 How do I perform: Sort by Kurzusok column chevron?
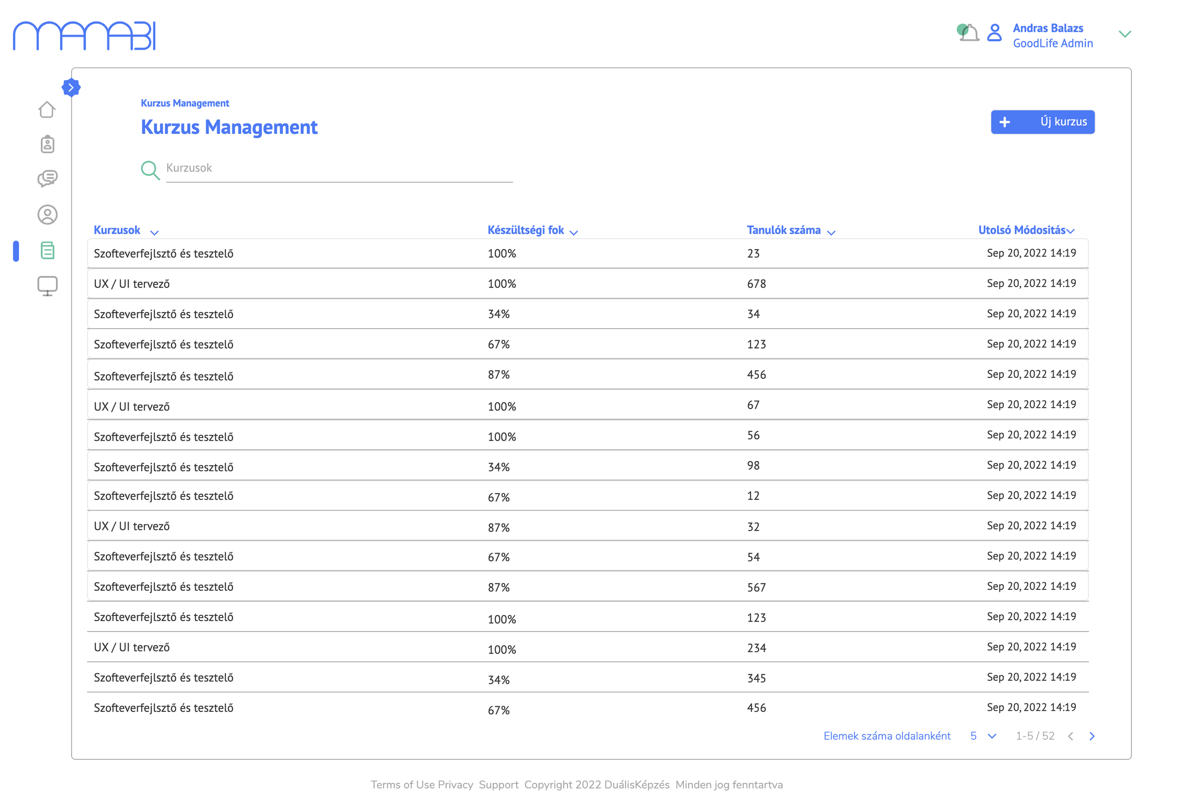tap(154, 233)
